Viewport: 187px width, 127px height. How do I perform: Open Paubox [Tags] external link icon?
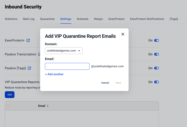click(x=29, y=68)
